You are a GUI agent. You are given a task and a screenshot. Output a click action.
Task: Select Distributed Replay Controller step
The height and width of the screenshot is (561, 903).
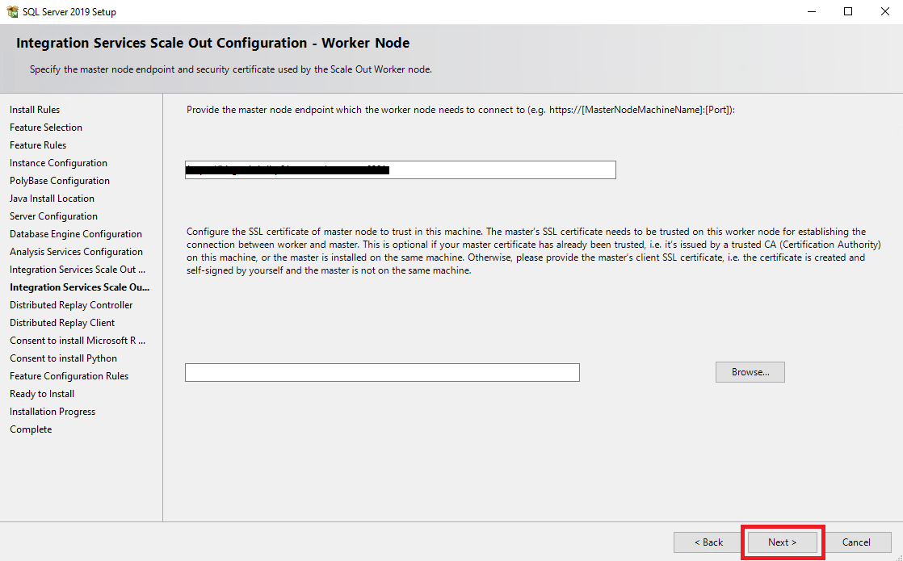(71, 305)
